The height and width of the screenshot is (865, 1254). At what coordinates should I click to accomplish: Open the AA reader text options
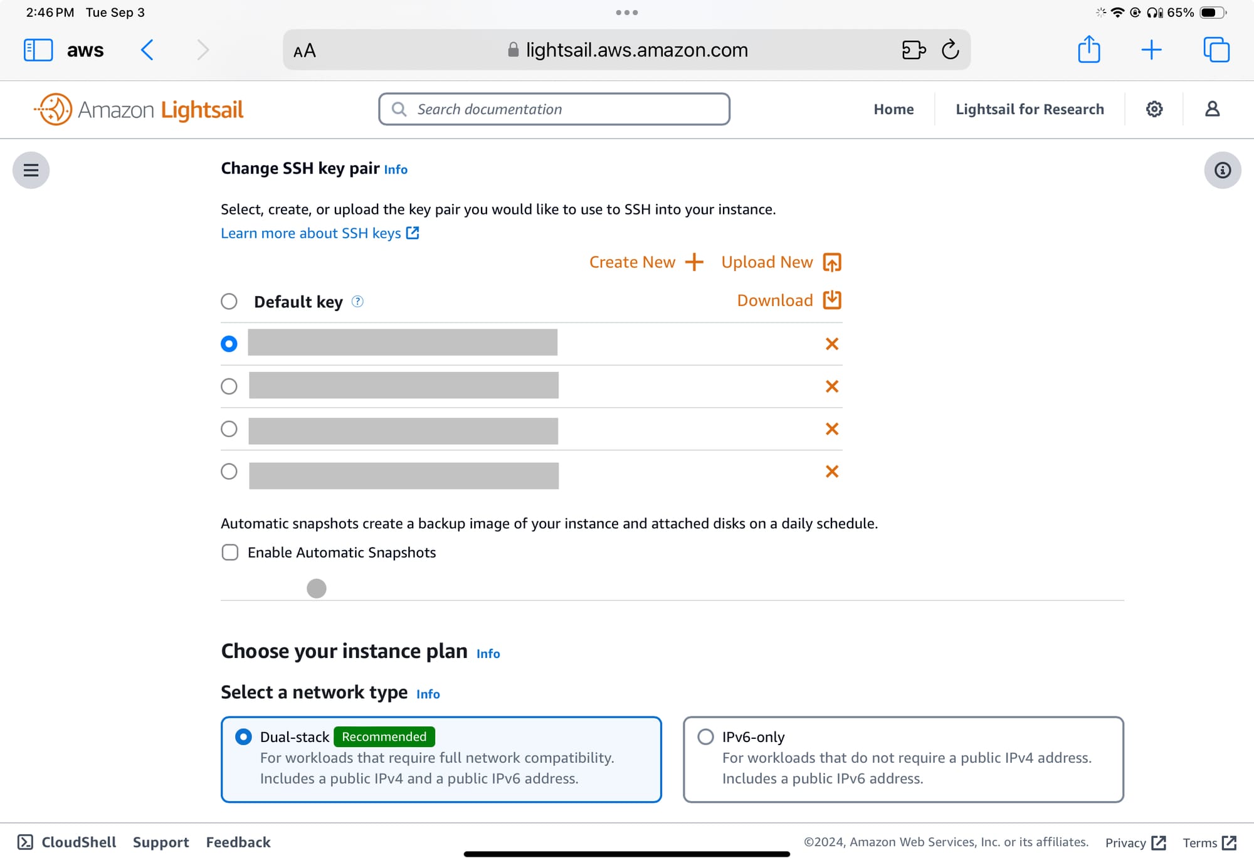(x=305, y=51)
